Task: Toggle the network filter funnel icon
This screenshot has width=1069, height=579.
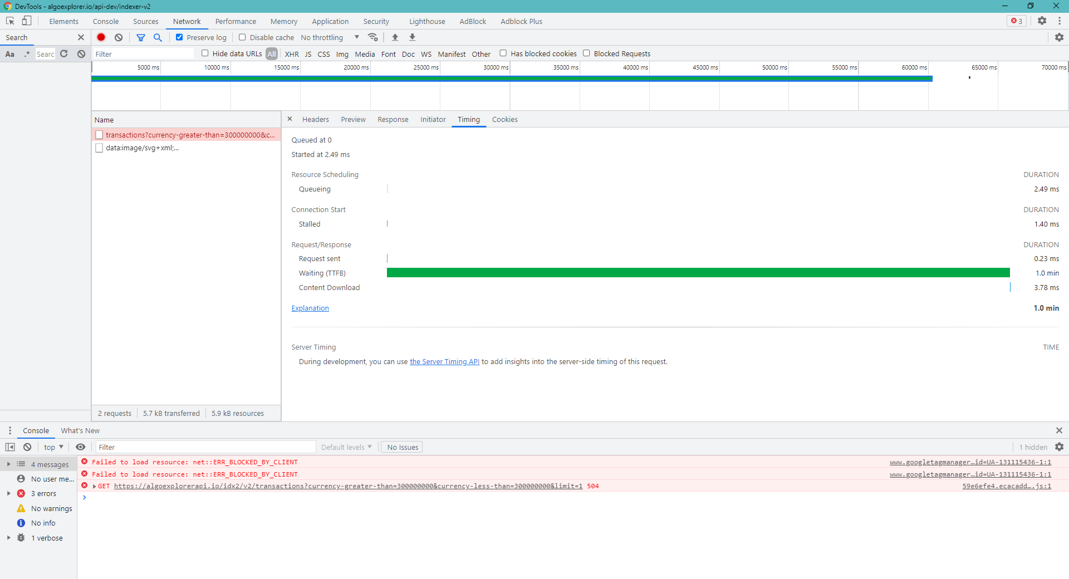Action: [x=141, y=37]
